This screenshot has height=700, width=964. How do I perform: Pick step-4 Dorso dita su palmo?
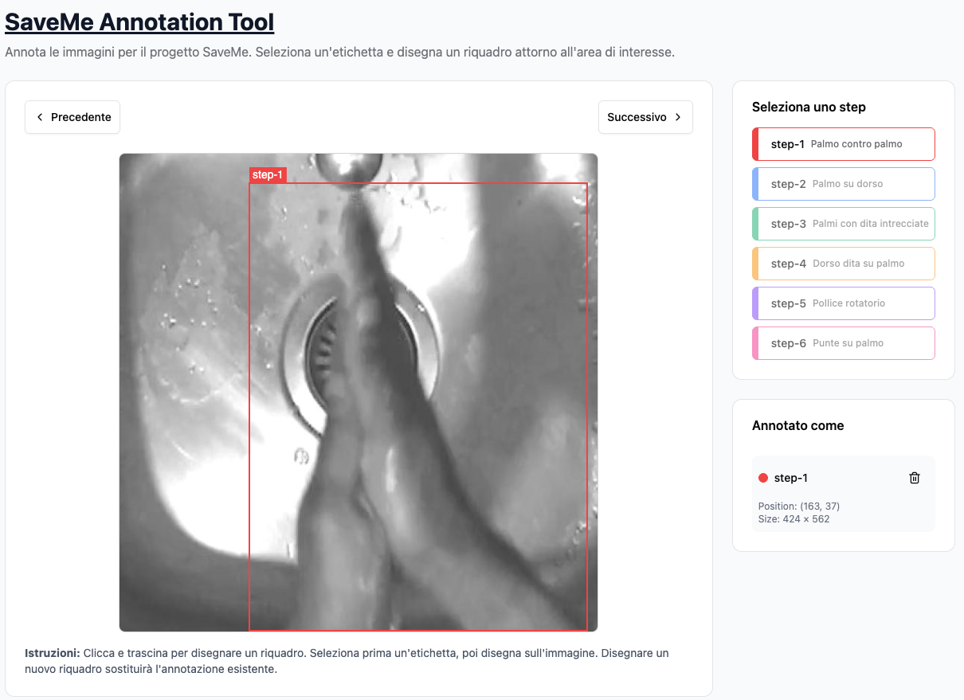pos(844,264)
